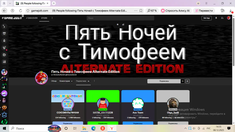235x132 pixels.
Task: Open the purple cartoon community avatar in sidebar
Action: [4, 93]
